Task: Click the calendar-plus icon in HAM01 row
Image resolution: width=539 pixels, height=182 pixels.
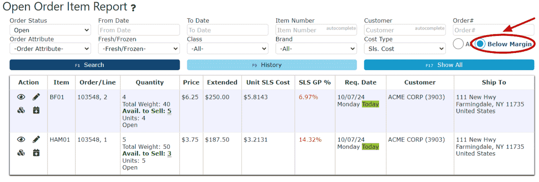Action: pyautogui.click(x=36, y=153)
